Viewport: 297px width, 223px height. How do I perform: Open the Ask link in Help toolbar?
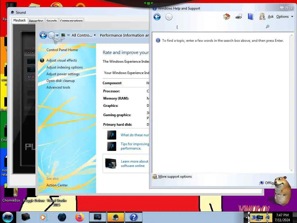(271, 17)
